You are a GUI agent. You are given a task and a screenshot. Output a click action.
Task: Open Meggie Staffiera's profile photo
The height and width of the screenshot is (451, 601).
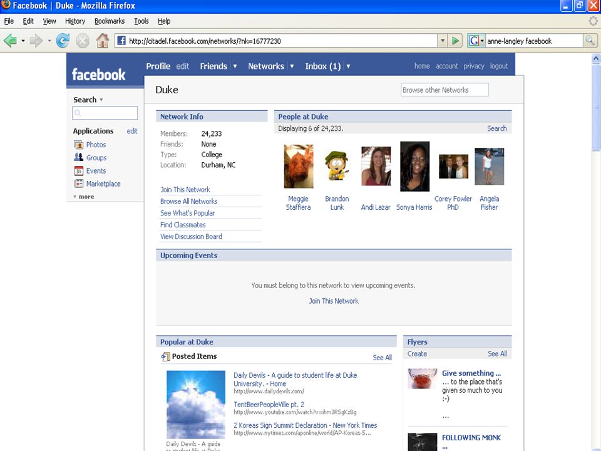point(299,166)
